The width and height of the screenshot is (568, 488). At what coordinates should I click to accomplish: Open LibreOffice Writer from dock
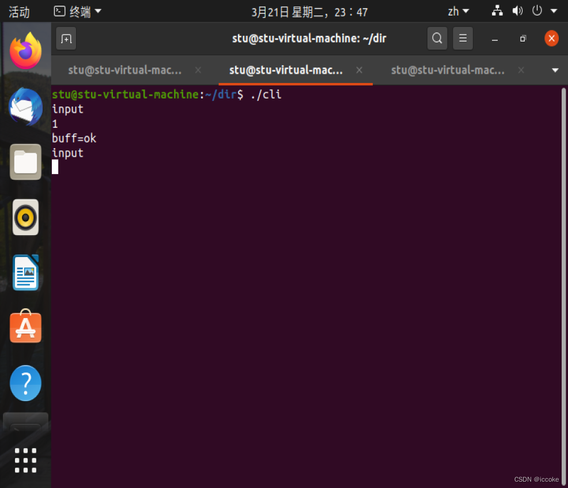click(25, 273)
